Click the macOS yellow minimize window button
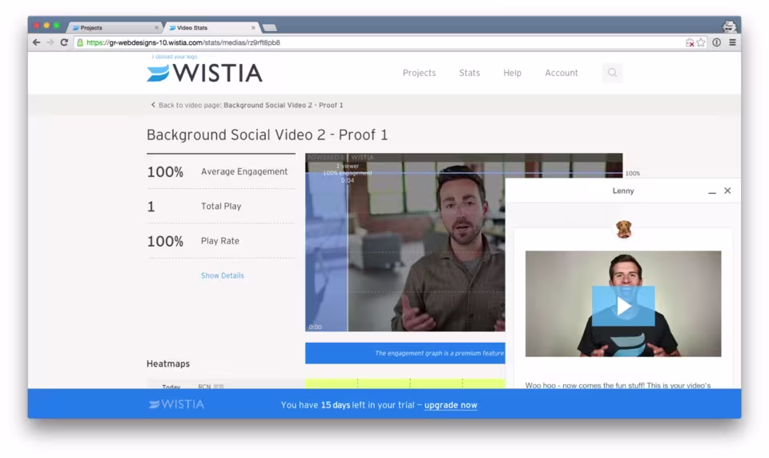Viewport: 769px width, 458px height. click(46, 25)
